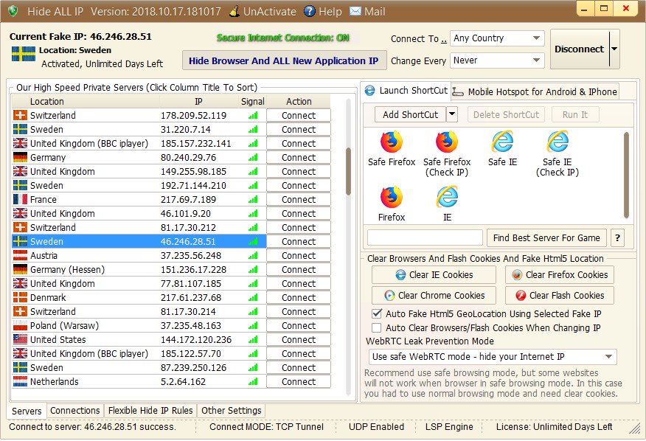Click signal bars for Netherlands server

tap(253, 382)
